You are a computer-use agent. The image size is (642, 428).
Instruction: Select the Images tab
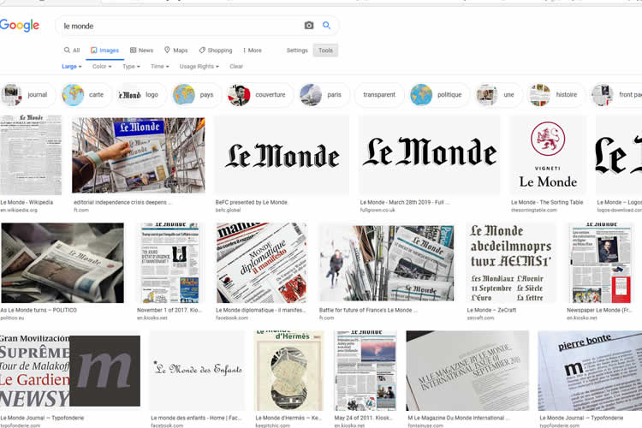[x=104, y=51]
